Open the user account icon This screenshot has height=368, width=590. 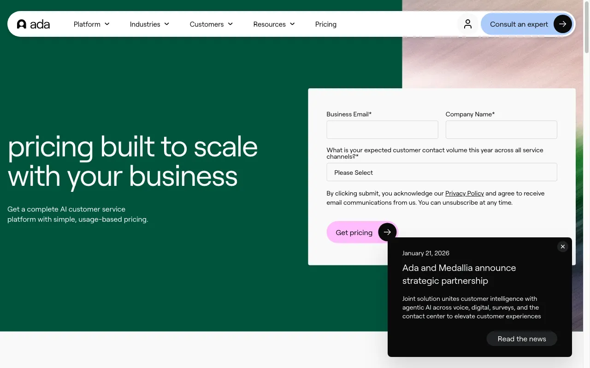point(468,24)
